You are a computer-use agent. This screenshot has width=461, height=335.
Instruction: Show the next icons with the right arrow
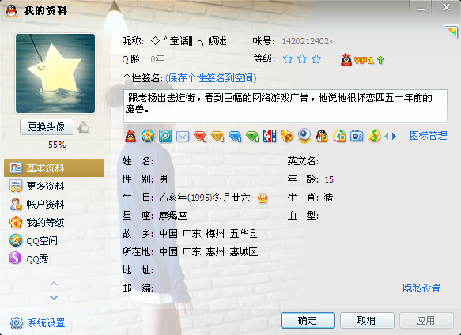pyautogui.click(x=395, y=137)
